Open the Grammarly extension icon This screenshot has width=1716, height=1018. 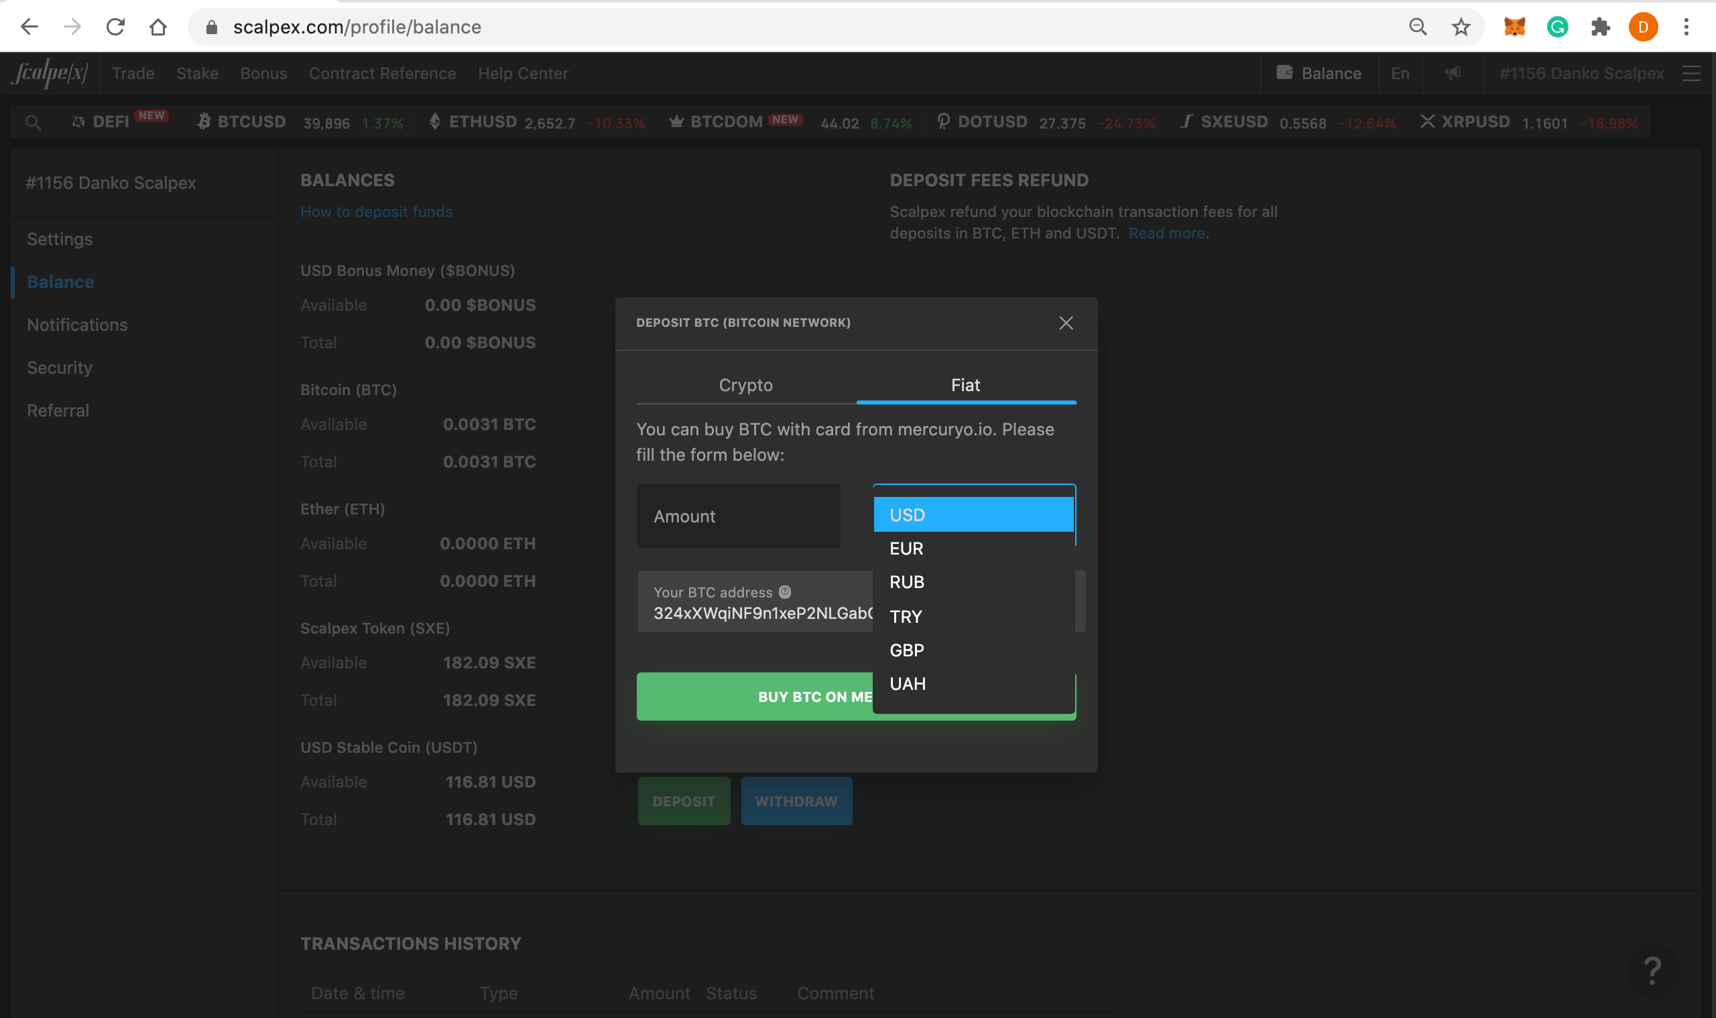coord(1557,27)
